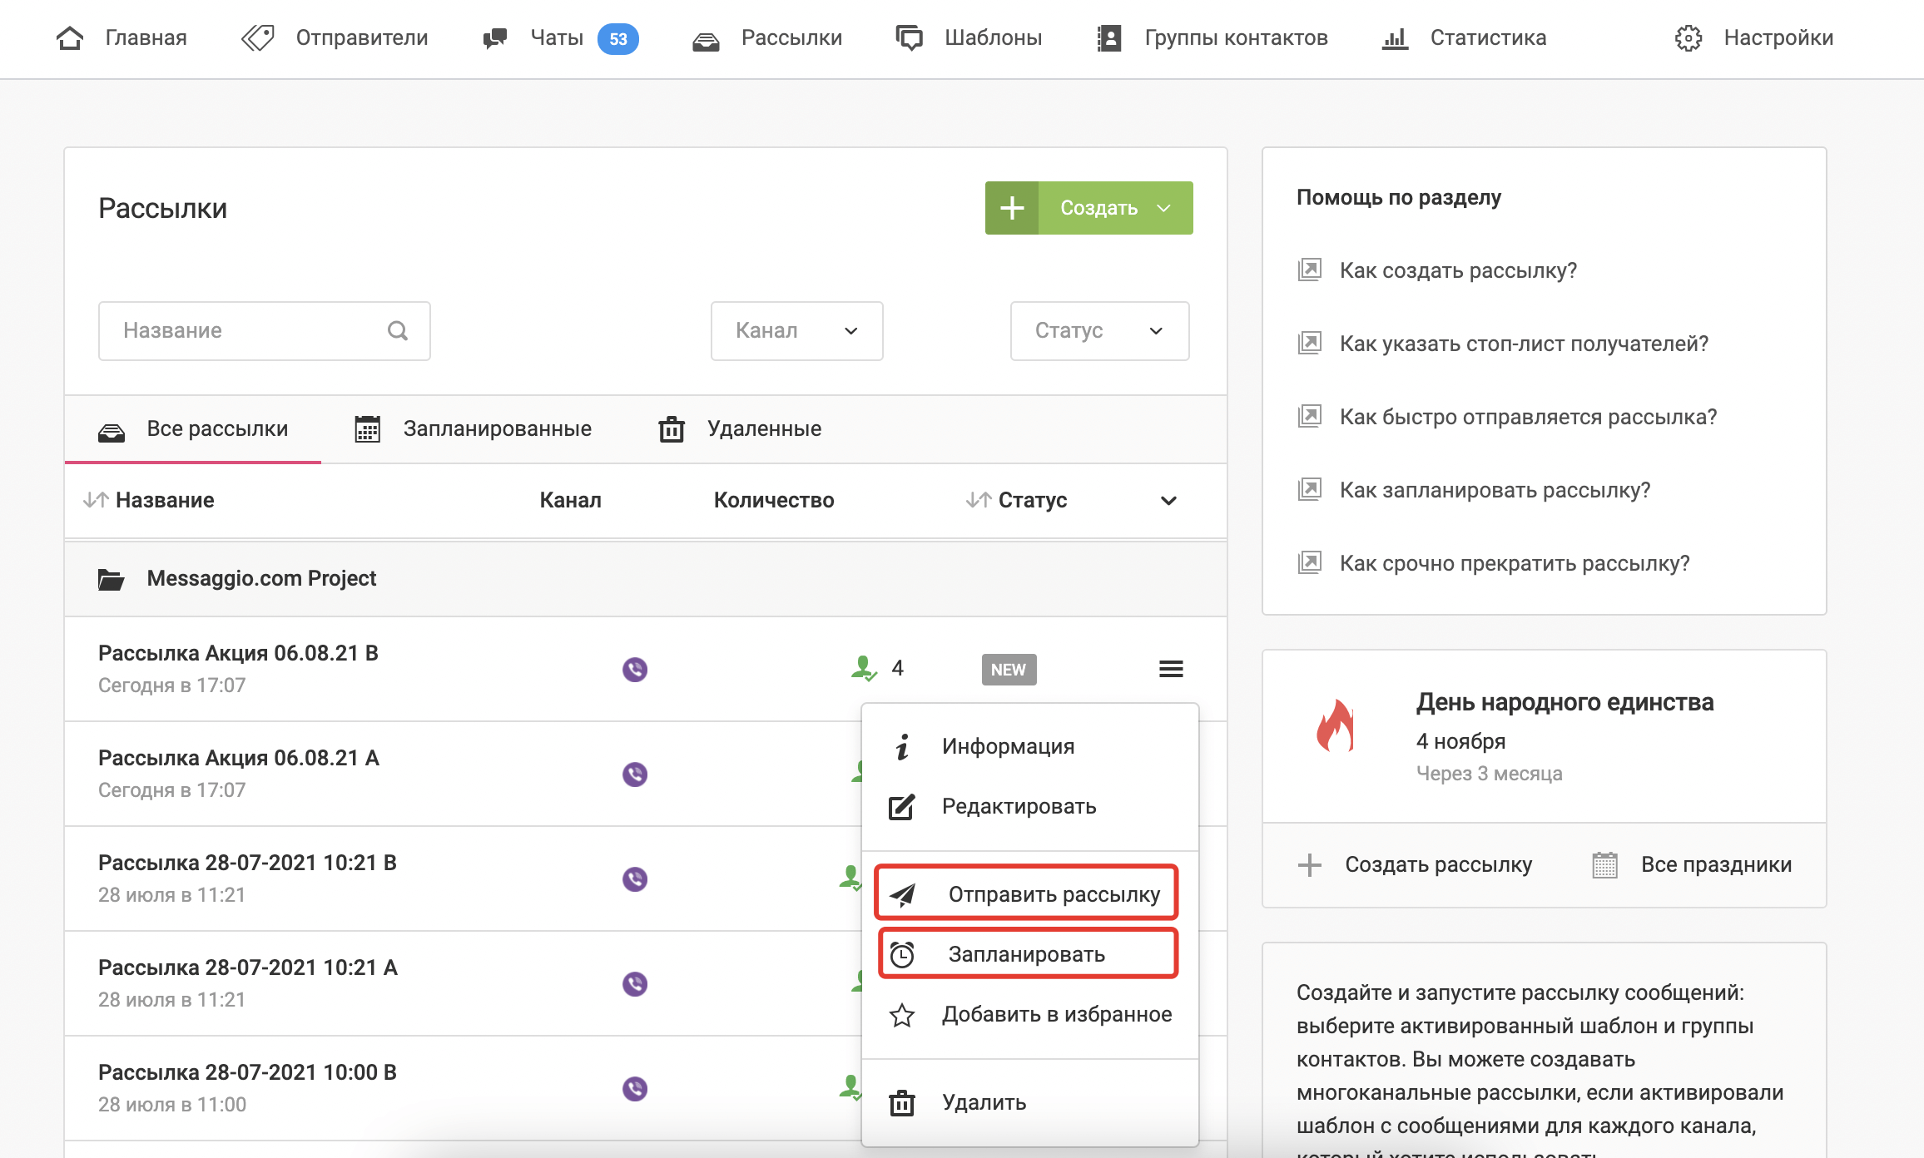The width and height of the screenshot is (1924, 1158).
Task: Click the statistics bar chart icon
Action: coord(1395,38)
